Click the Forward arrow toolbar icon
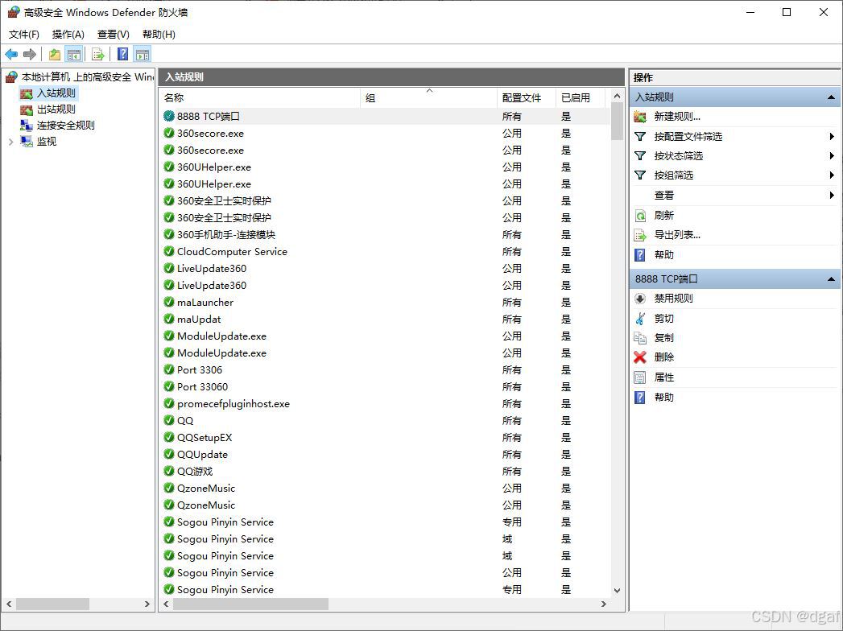This screenshot has width=843, height=631. 30,54
